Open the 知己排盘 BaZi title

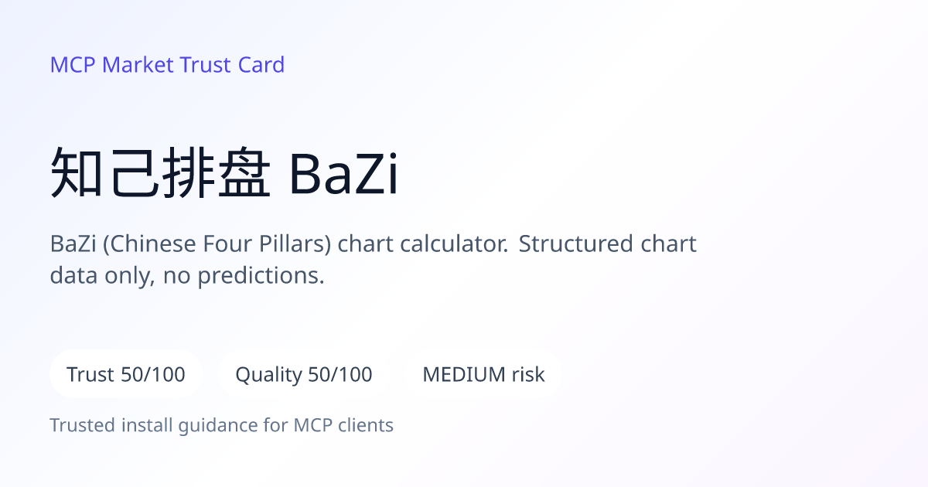(224, 174)
